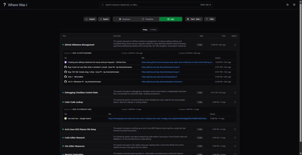Expand details icon for Color Code Lookup
The image size is (302, 155).
tap(235, 102)
